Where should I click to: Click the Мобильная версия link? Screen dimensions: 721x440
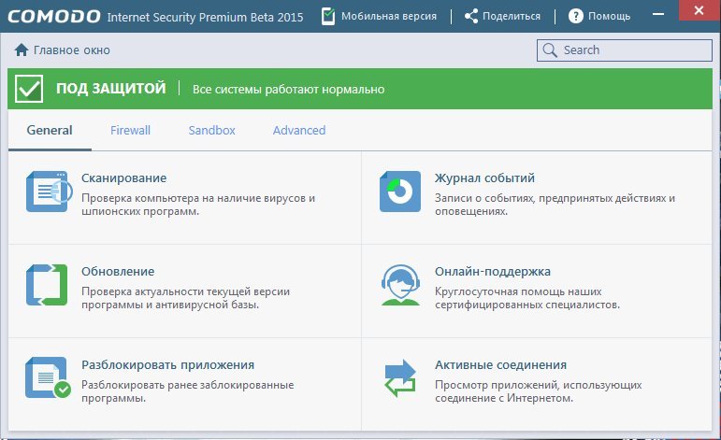coord(389,17)
